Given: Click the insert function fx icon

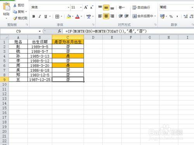Looking at the screenshot, I should click(x=59, y=31).
